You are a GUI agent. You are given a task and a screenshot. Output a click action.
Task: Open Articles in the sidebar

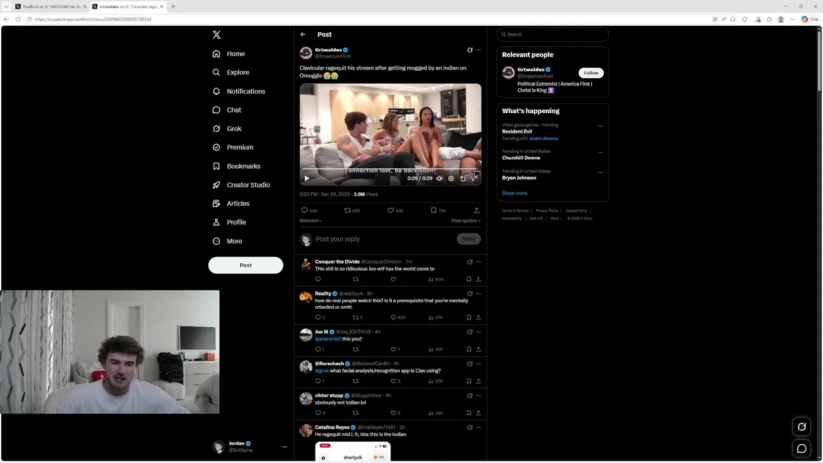pyautogui.click(x=231, y=203)
